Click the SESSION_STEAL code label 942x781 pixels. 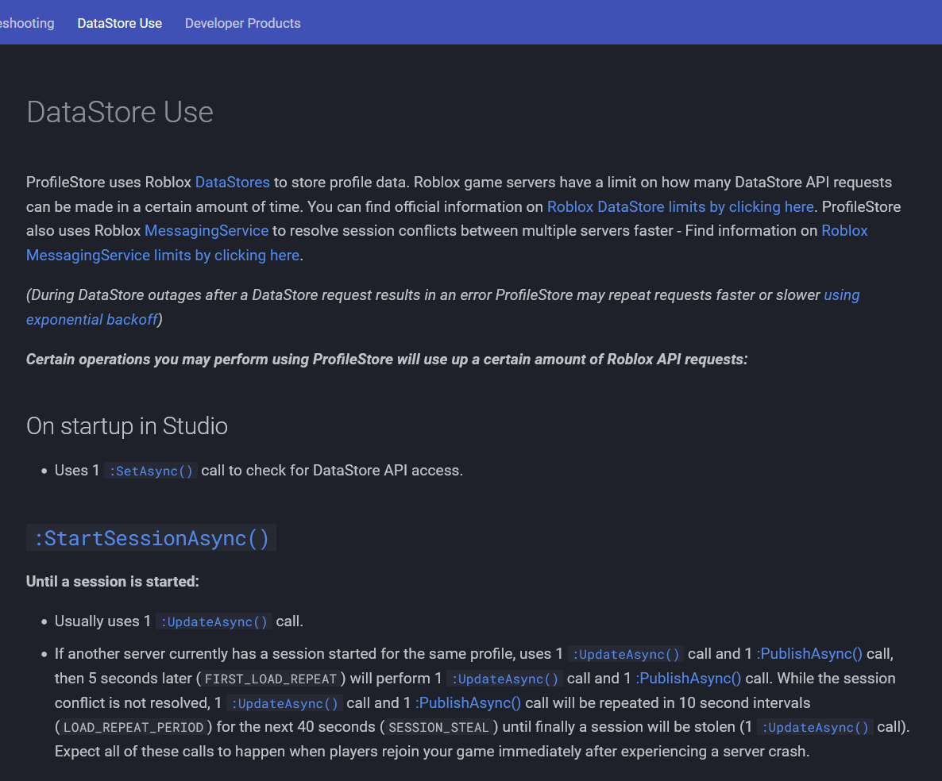coord(438,728)
